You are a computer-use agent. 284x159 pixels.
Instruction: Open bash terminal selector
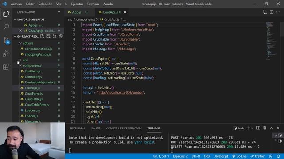click(239, 128)
